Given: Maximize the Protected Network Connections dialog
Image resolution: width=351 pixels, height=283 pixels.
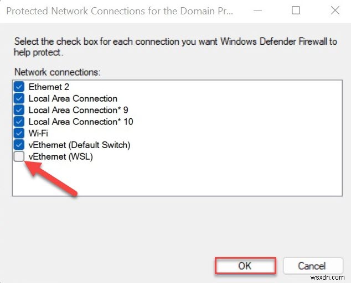Looking at the screenshot, I should point(296,11).
